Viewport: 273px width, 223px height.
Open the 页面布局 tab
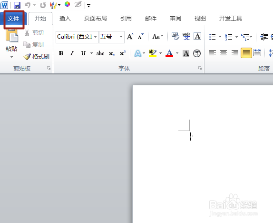pyautogui.click(x=96, y=18)
